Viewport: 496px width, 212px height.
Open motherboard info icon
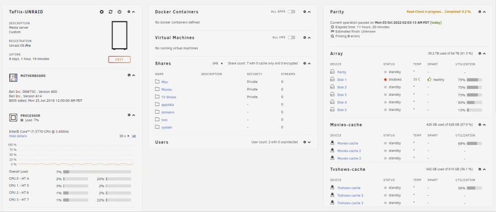(129, 75)
